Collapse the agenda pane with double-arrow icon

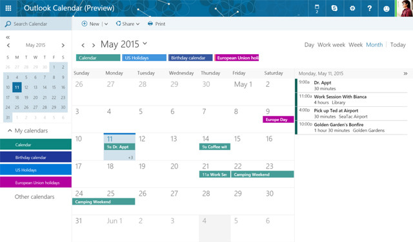coord(405,73)
